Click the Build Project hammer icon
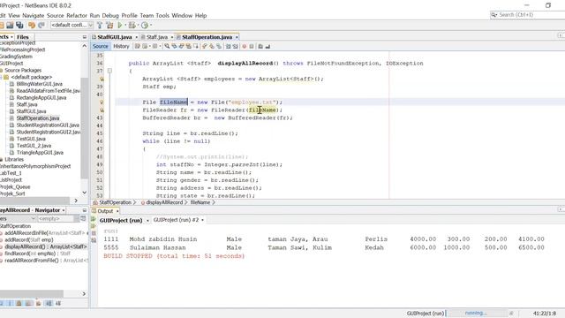 pyautogui.click(x=100, y=25)
